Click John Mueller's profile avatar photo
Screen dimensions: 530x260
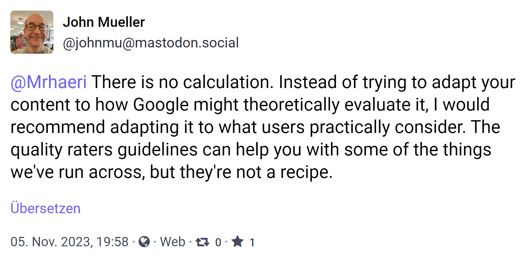pyautogui.click(x=32, y=32)
